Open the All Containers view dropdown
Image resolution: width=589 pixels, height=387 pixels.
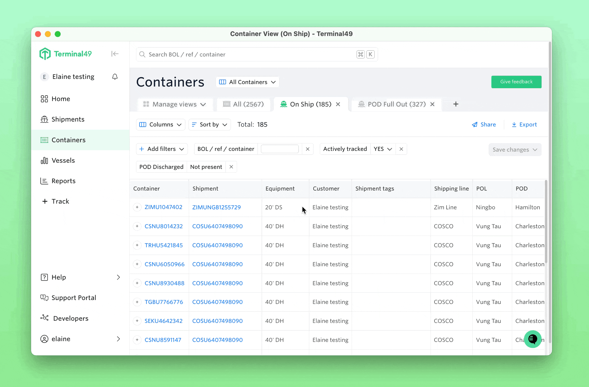coord(247,82)
